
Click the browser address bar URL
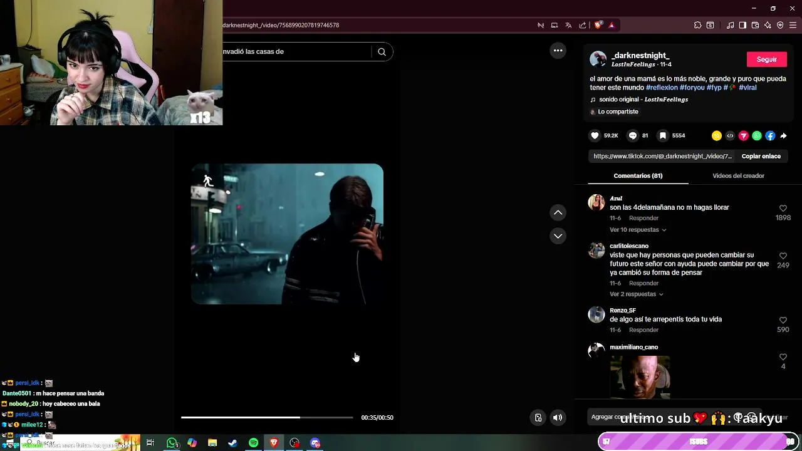[281, 26]
